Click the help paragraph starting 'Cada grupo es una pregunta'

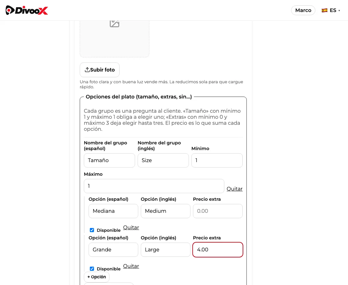click(162, 120)
